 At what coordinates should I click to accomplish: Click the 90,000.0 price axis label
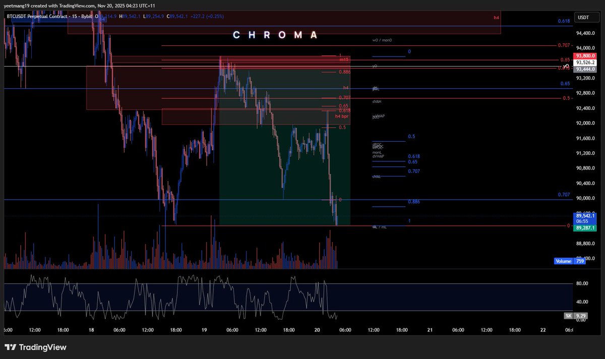click(x=585, y=198)
